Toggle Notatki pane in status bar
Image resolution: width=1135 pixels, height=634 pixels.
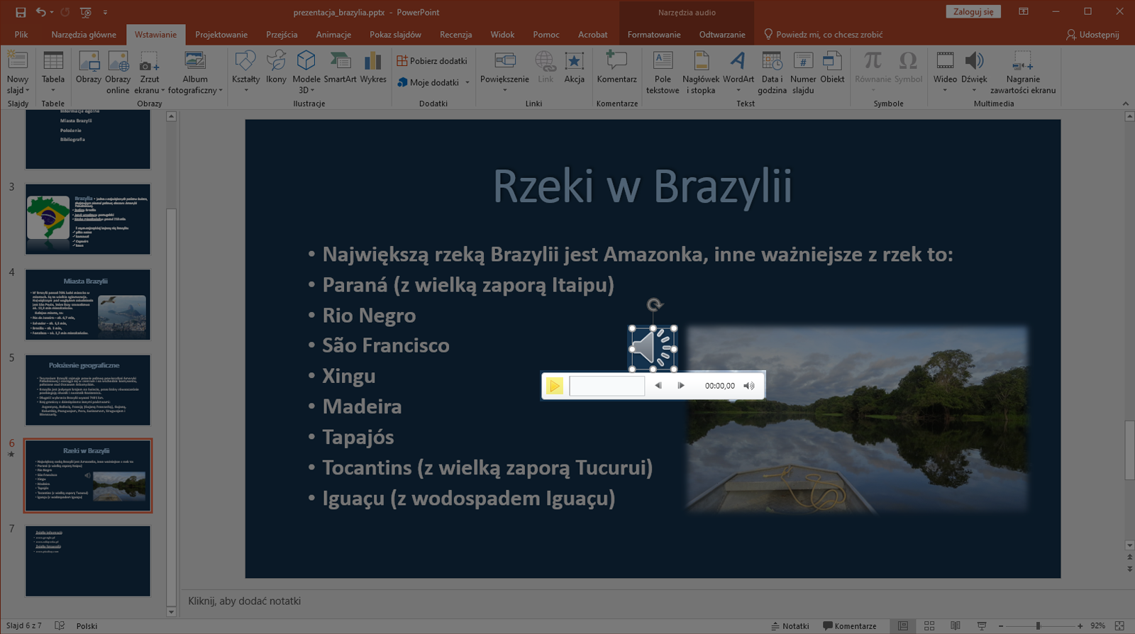pos(790,625)
